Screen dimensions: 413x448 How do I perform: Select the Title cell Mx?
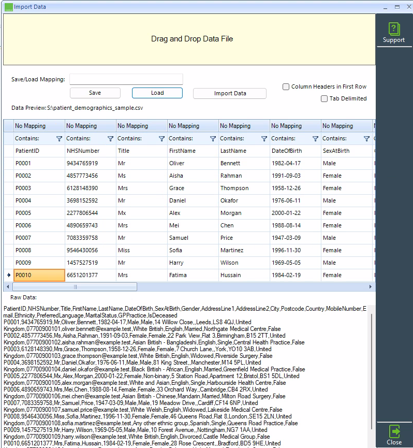(142, 213)
